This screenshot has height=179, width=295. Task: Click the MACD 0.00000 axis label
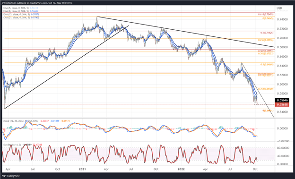pyautogui.click(x=282, y=128)
